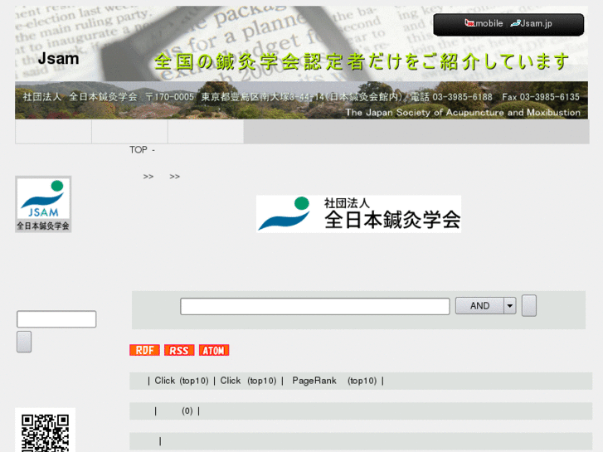603x452 pixels.
Task: Click the (0) count entry
Action: click(187, 411)
